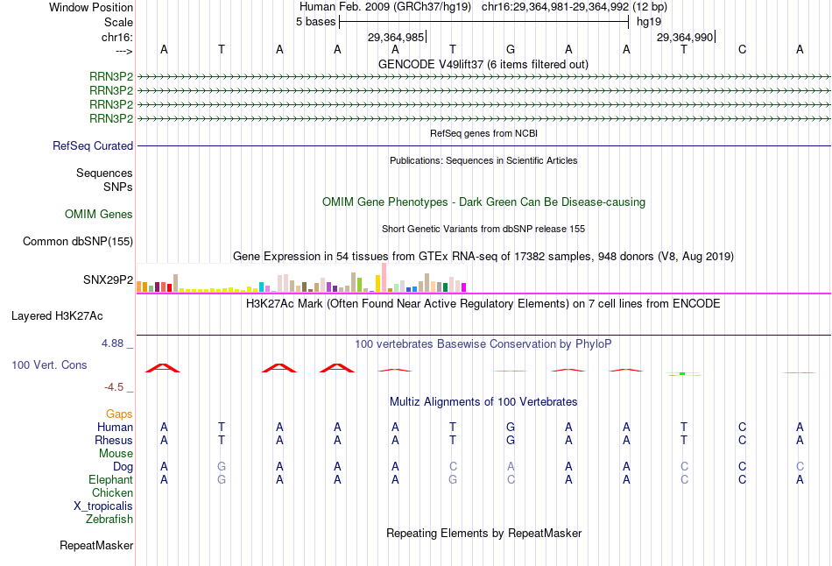Open the RefSeq genes from NCBI title

[x=483, y=133]
